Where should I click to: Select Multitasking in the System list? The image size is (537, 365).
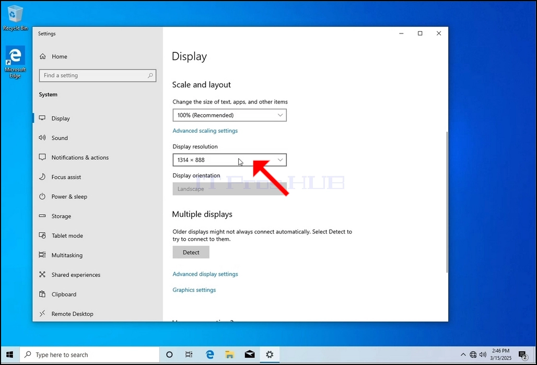tap(67, 255)
